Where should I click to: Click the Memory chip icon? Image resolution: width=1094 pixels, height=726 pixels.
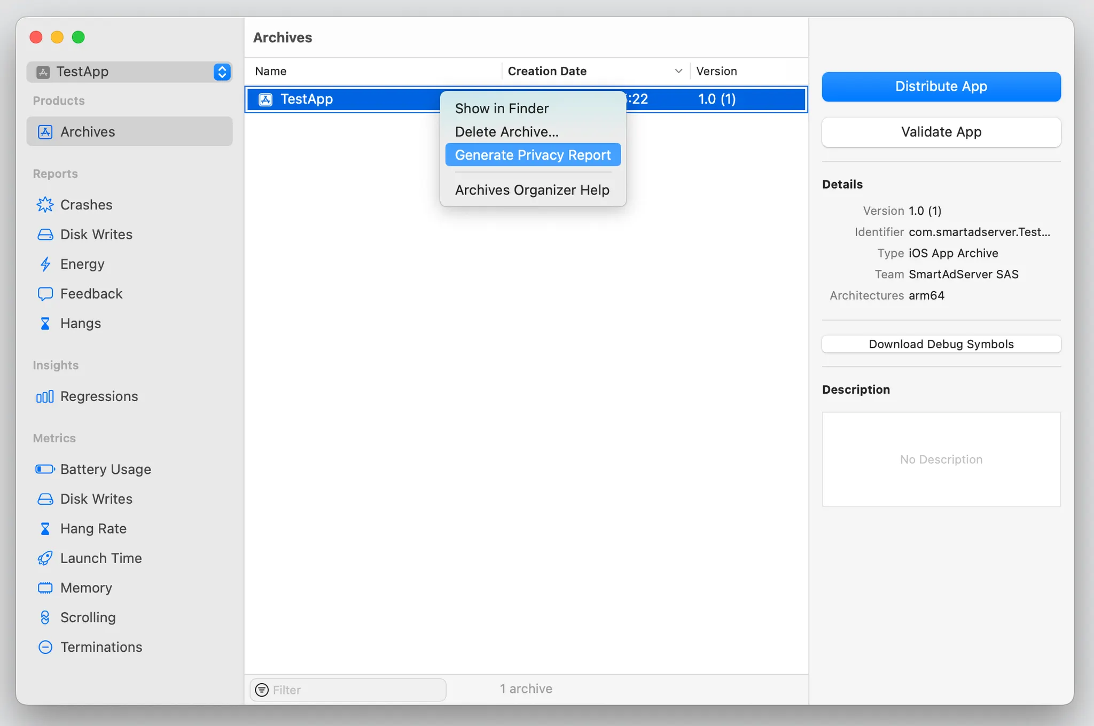pyautogui.click(x=45, y=588)
